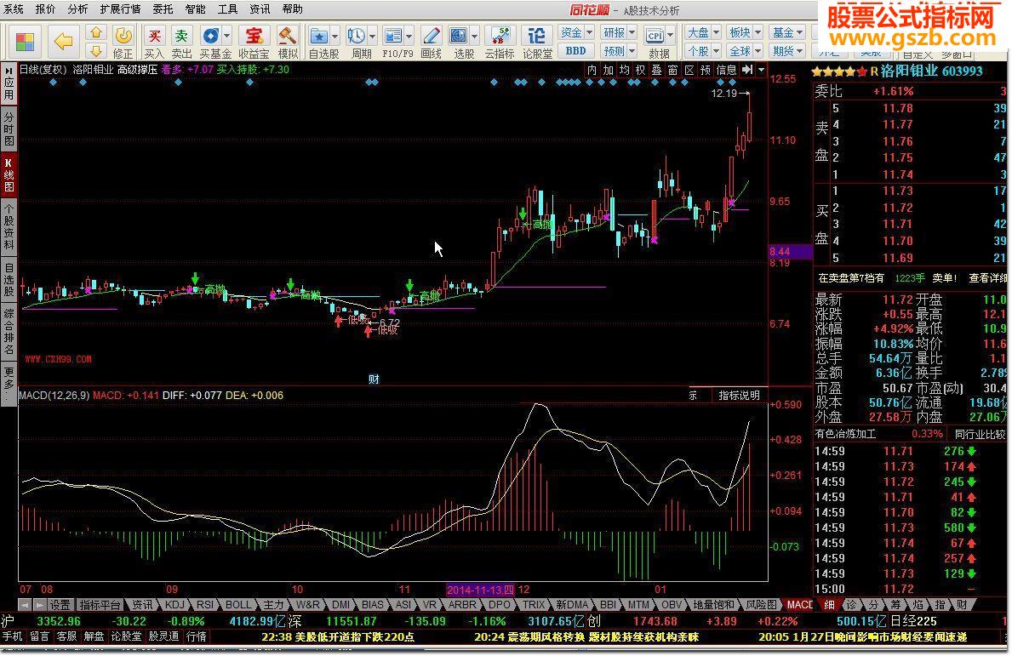
Task: Toggle 信息 info option in chart header
Action: pos(727,70)
